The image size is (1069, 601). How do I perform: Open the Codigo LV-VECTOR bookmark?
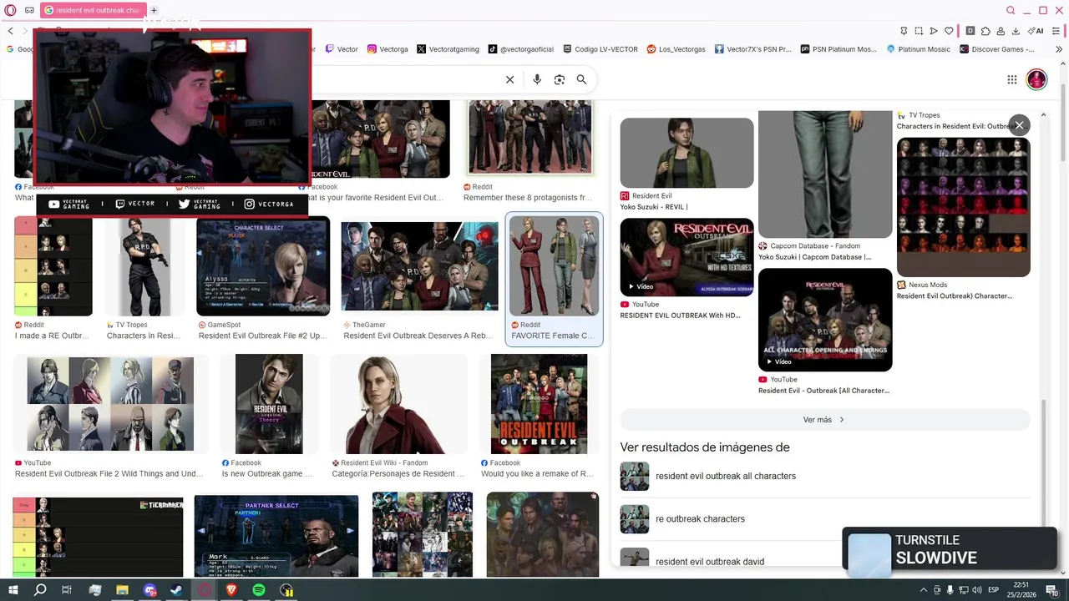[600, 49]
